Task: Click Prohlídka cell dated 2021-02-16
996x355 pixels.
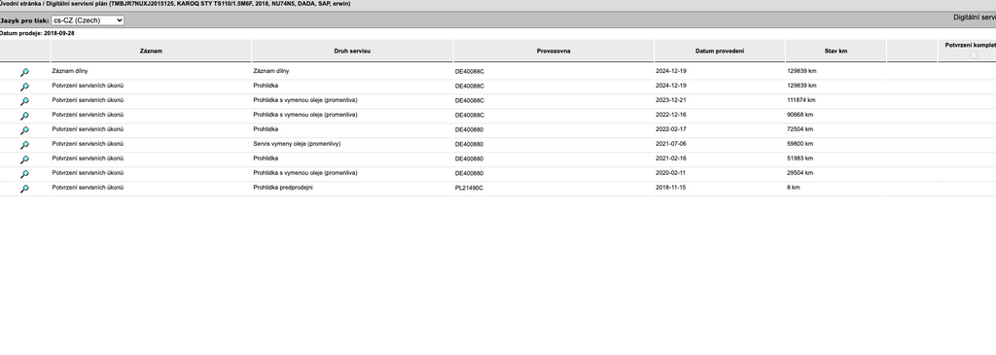Action: click(266, 159)
